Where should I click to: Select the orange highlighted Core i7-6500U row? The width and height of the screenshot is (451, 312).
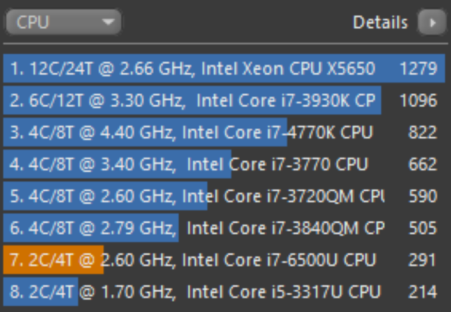tap(224, 260)
